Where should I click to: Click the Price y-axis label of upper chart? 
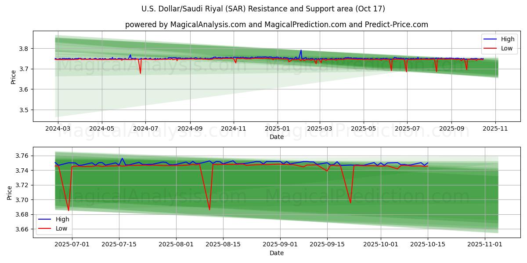14,77
